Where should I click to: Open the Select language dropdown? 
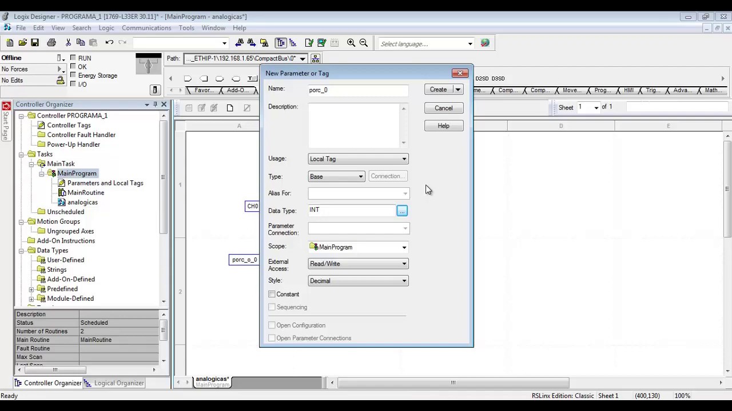[470, 43]
